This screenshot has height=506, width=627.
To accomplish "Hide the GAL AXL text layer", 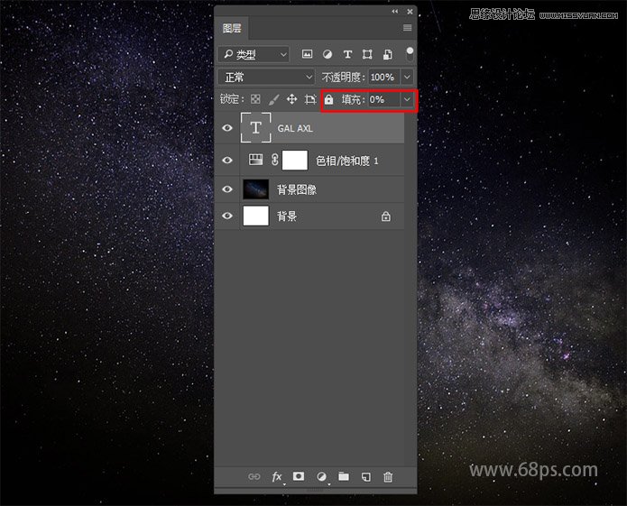I will [x=227, y=128].
